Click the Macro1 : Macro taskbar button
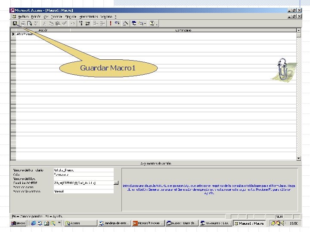 [249, 223]
